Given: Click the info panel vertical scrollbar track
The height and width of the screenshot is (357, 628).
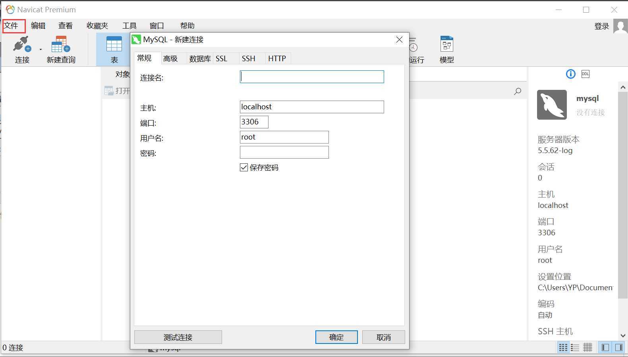Looking at the screenshot, I should [x=623, y=211].
